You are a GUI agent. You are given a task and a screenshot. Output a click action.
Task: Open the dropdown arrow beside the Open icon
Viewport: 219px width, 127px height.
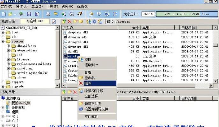click(x=15, y=14)
